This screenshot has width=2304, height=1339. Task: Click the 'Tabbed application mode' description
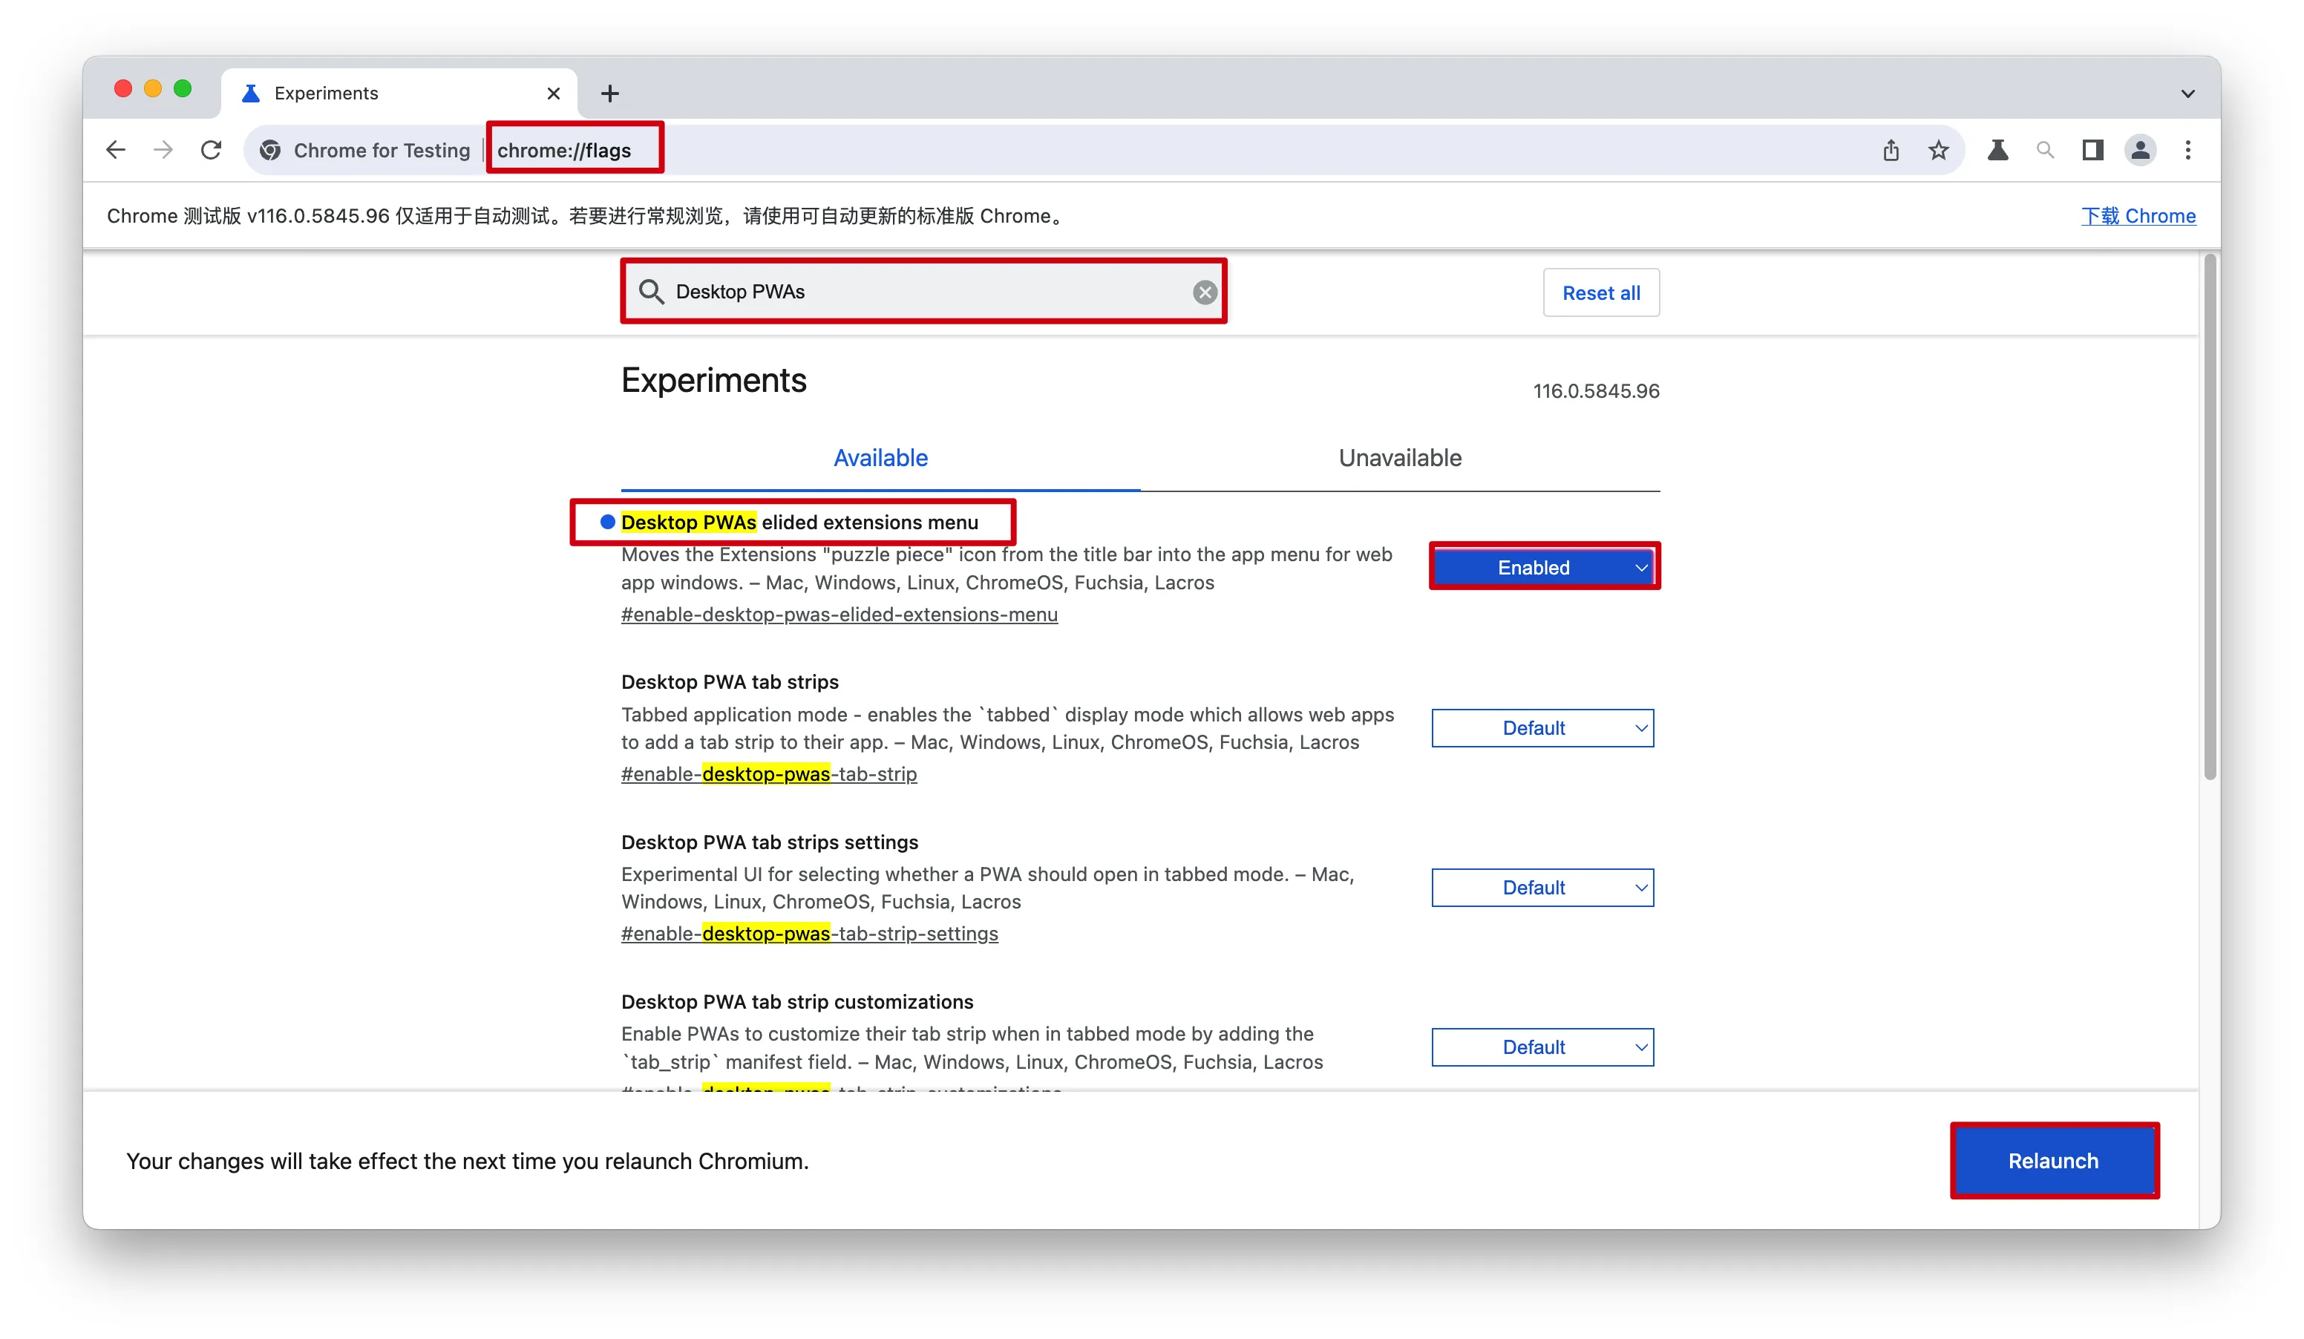coord(1007,728)
